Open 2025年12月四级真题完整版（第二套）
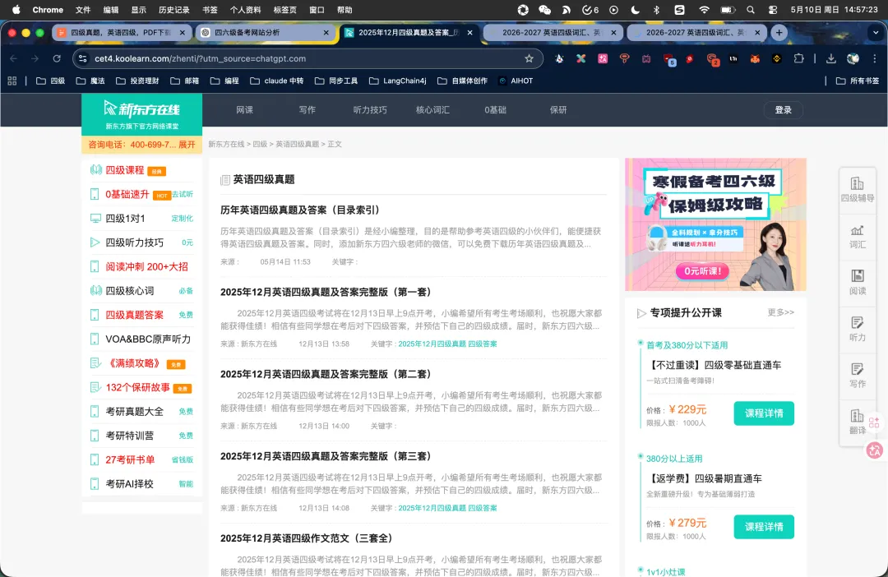The height and width of the screenshot is (577, 888). point(326,374)
